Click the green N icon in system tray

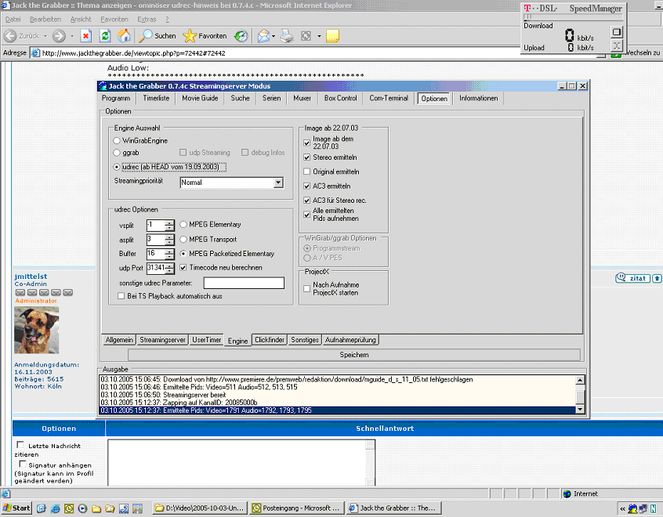coord(654,508)
